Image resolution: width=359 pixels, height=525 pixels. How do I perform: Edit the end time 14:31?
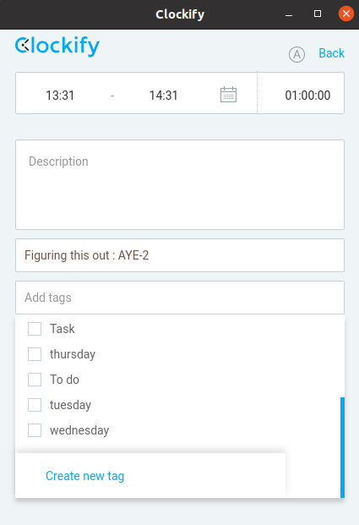point(163,95)
